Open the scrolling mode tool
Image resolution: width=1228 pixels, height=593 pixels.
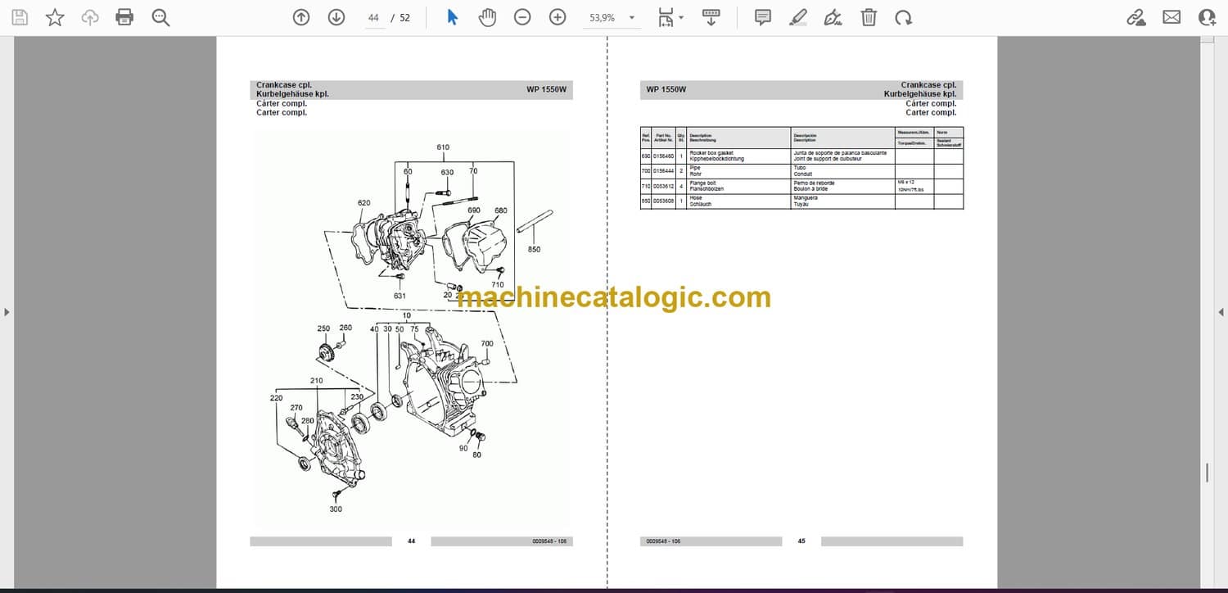[711, 17]
